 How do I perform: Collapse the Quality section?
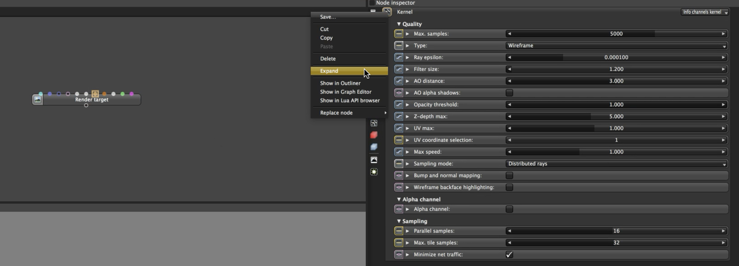pos(399,24)
